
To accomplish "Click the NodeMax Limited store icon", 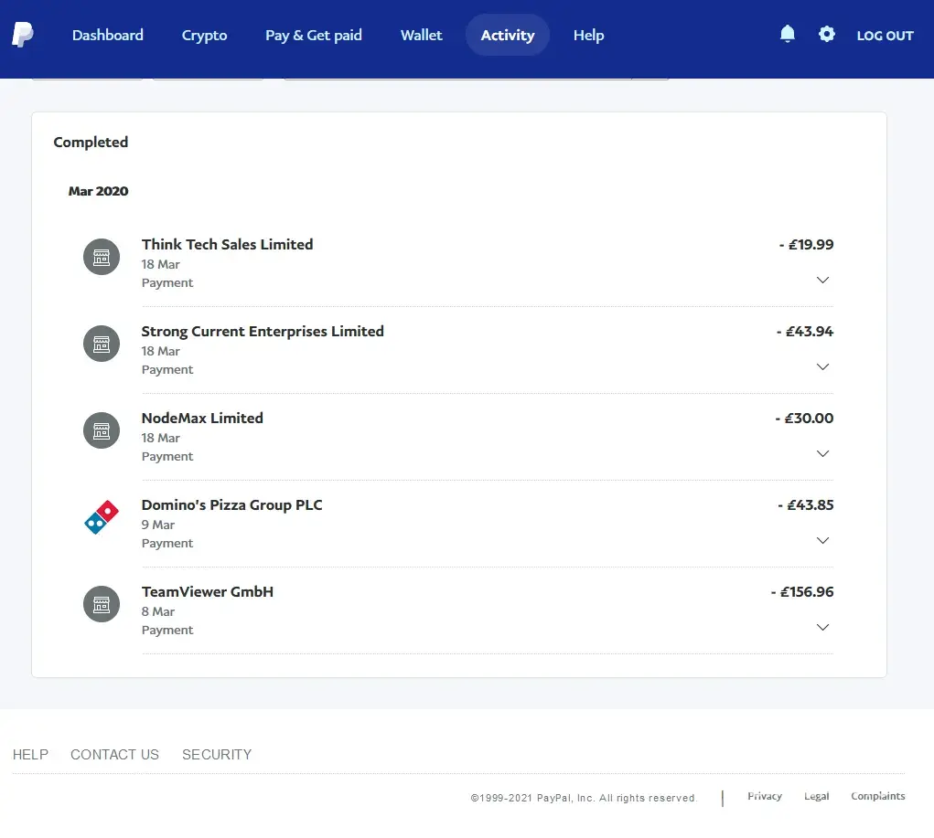I will 102,430.
